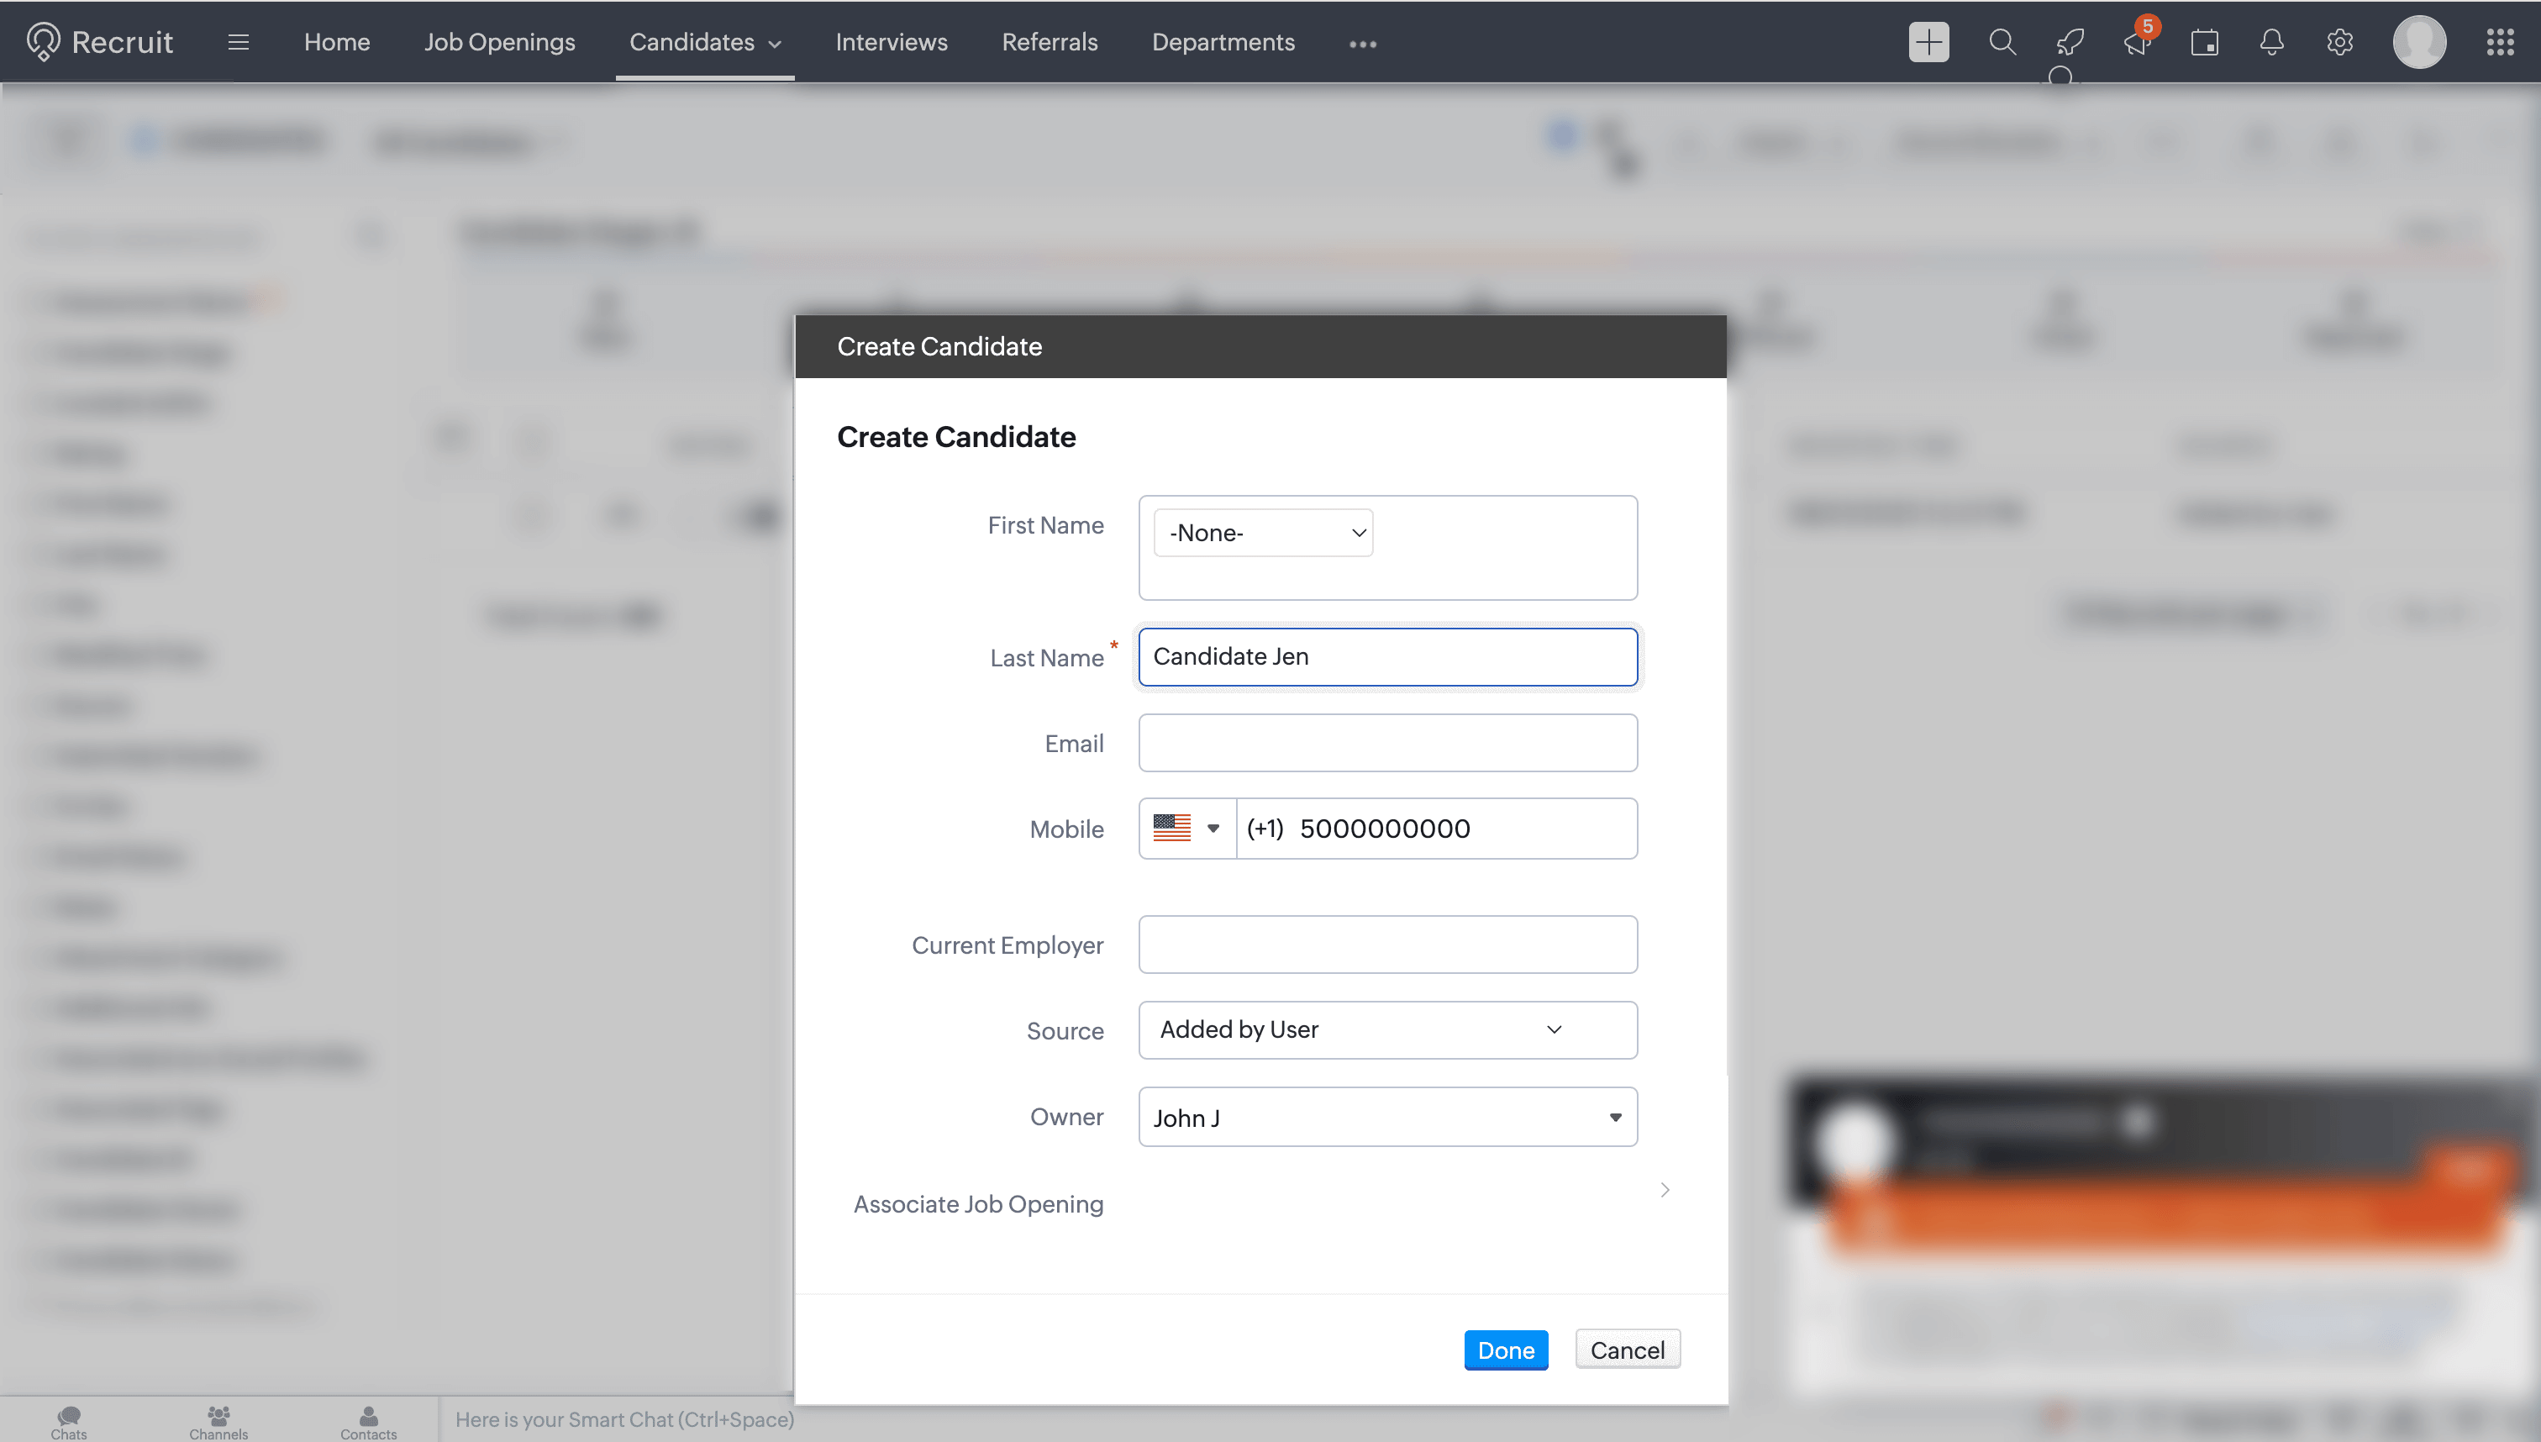The height and width of the screenshot is (1442, 2541).
Task: Expand the First Name salutation dropdown
Action: [1263, 533]
